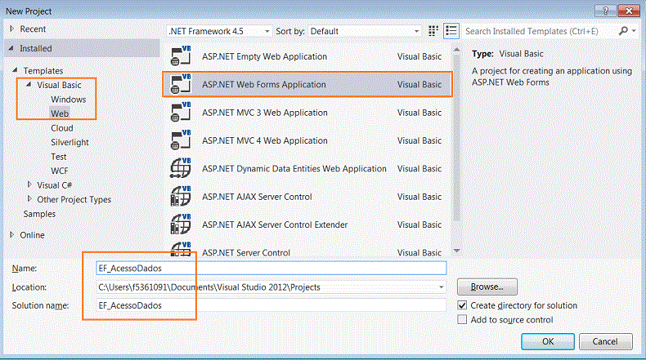
Task: Select the Windows template category
Action: (69, 99)
